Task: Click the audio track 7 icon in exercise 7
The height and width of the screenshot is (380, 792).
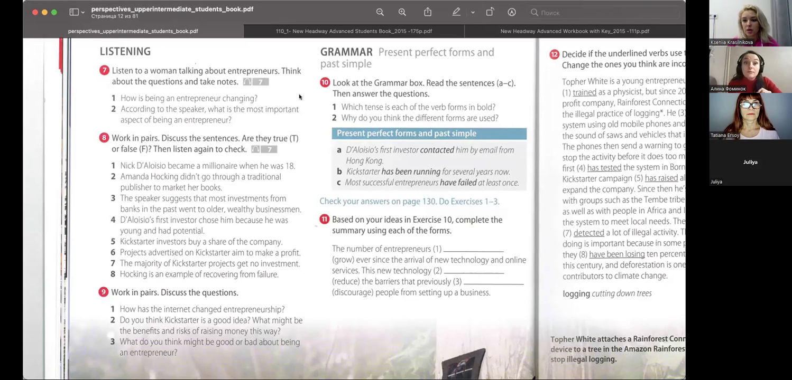Action: (x=256, y=82)
